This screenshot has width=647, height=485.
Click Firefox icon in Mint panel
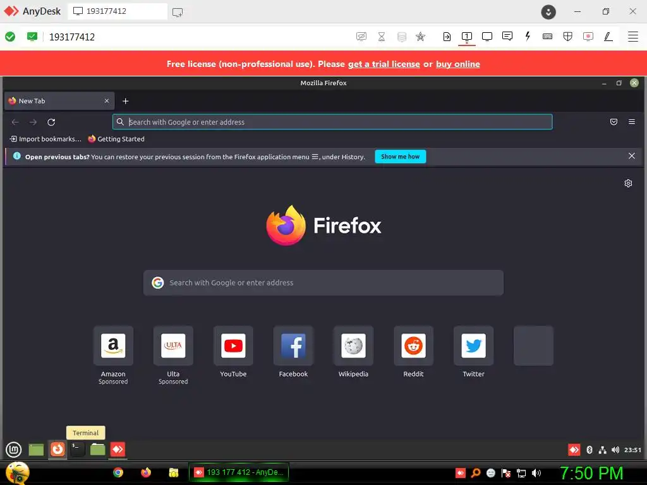click(57, 449)
